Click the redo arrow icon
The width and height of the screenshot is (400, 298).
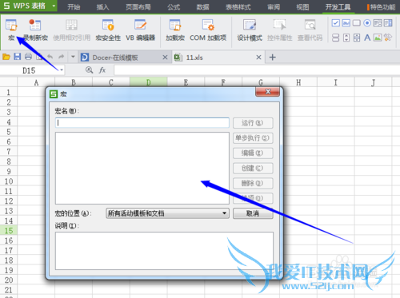point(62,57)
